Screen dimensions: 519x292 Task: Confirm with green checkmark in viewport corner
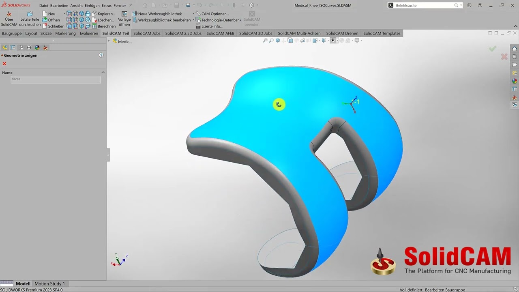[493, 49]
